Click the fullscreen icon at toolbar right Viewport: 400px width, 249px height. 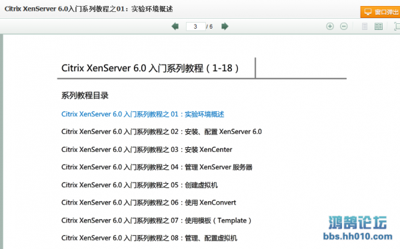pos(397,26)
